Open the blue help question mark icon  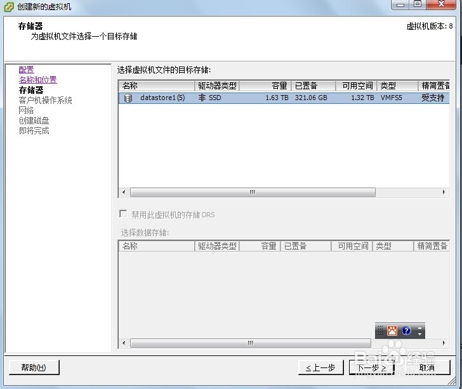coord(406,331)
